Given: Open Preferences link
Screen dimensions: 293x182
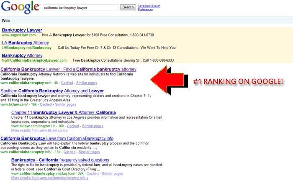Looking at the screenshot, I should pyautogui.click(x=145, y=9).
